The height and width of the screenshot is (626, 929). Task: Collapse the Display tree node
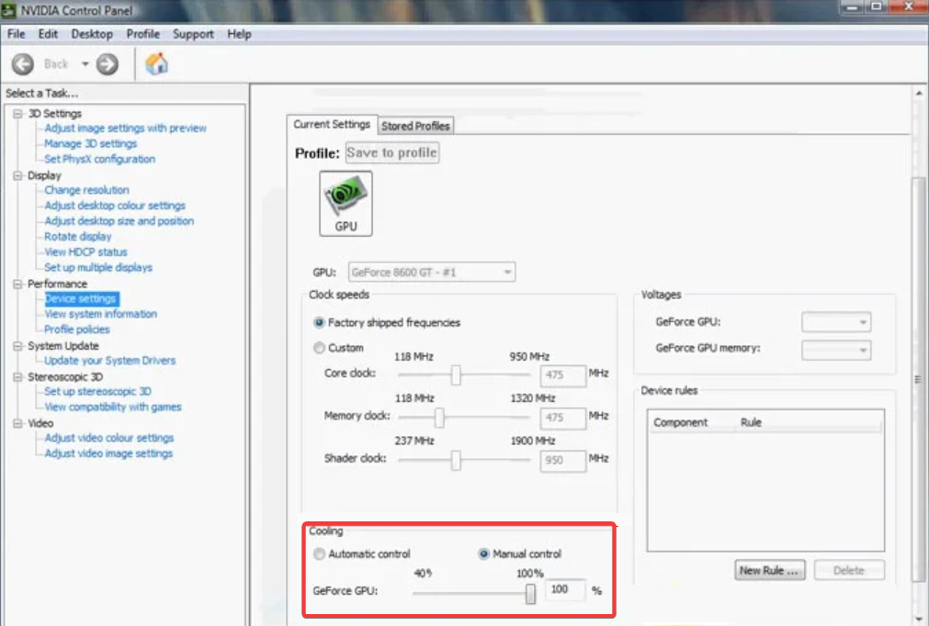[x=17, y=175]
